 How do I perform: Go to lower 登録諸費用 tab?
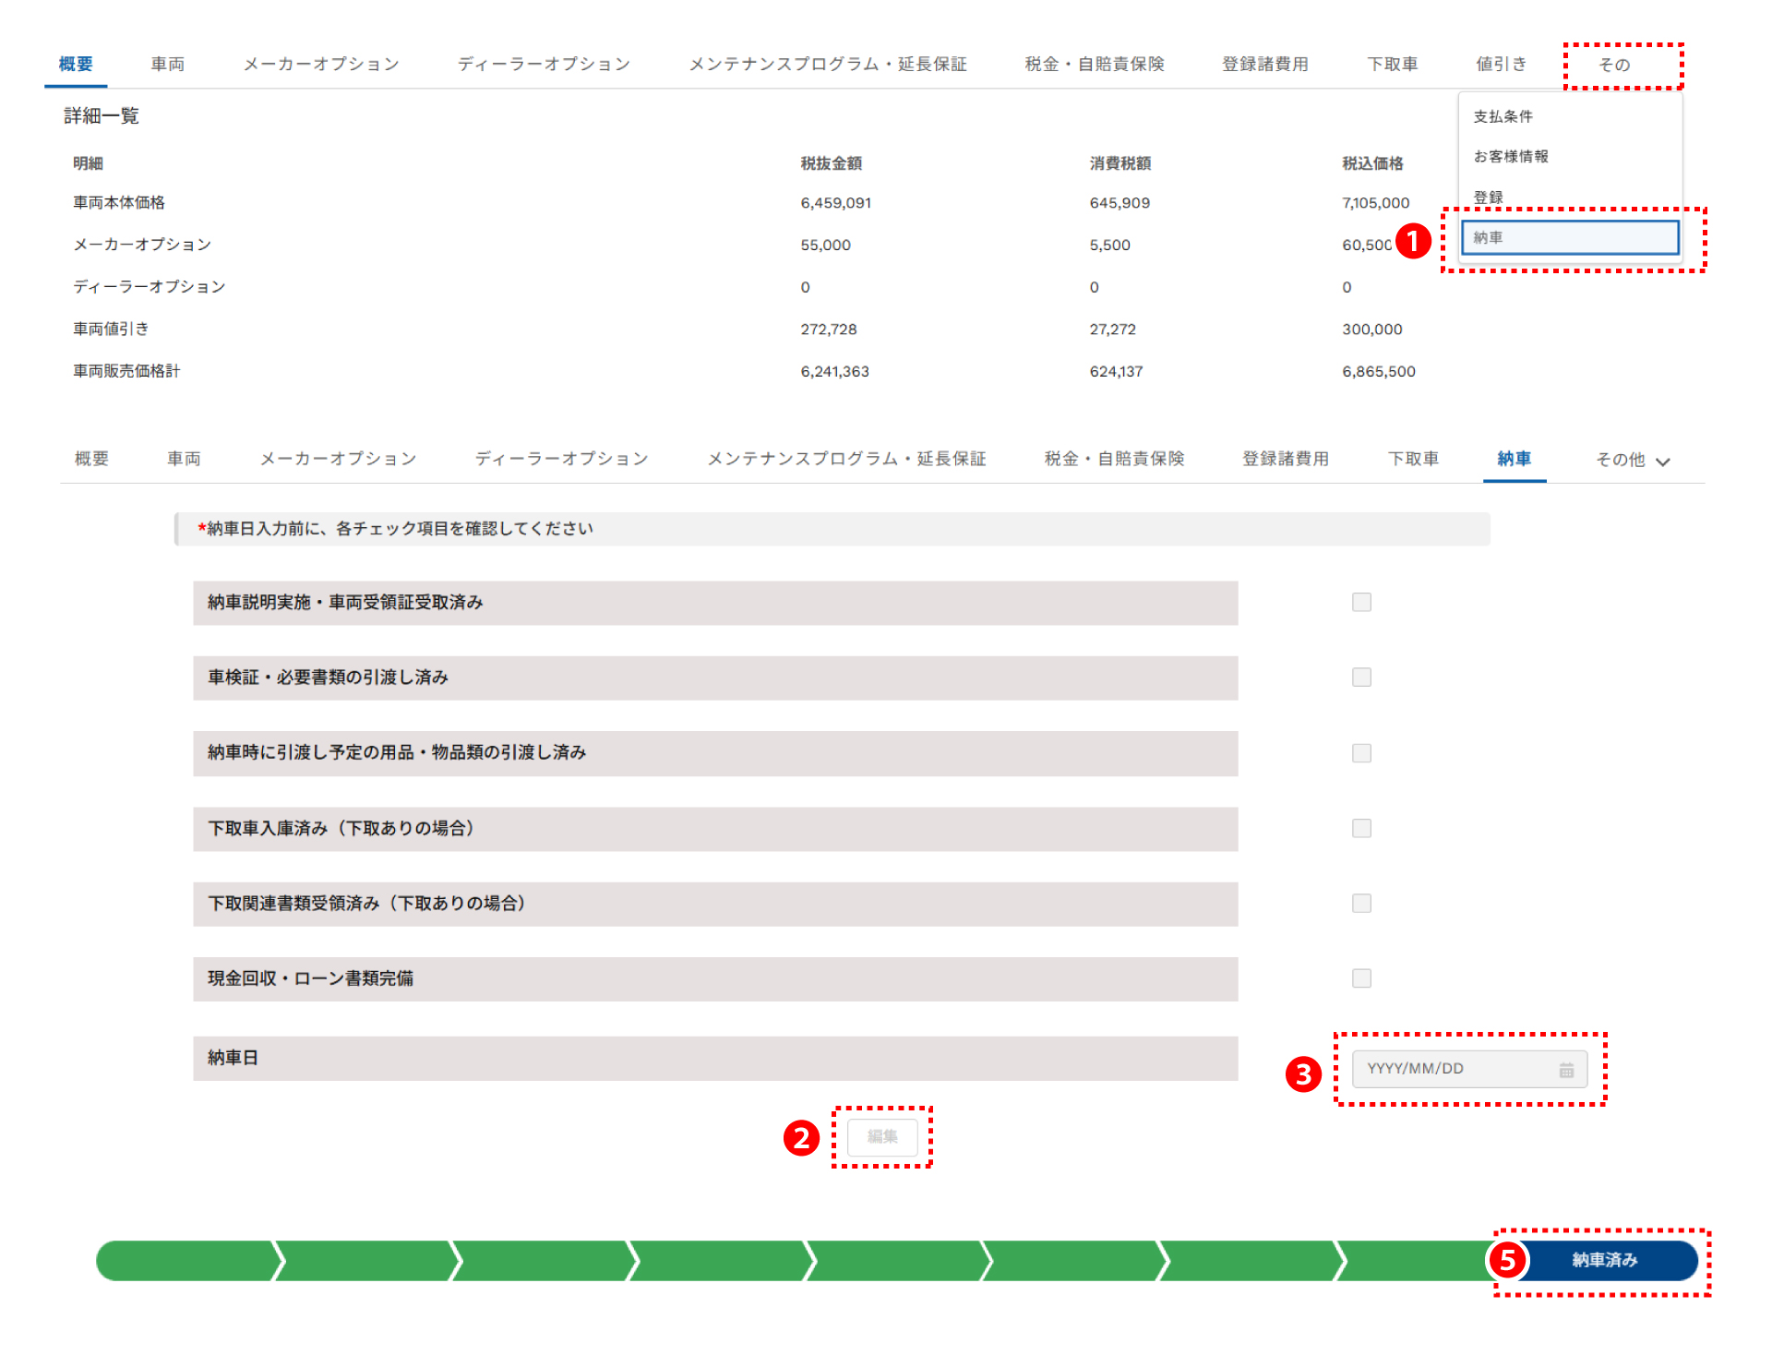[x=1285, y=459]
